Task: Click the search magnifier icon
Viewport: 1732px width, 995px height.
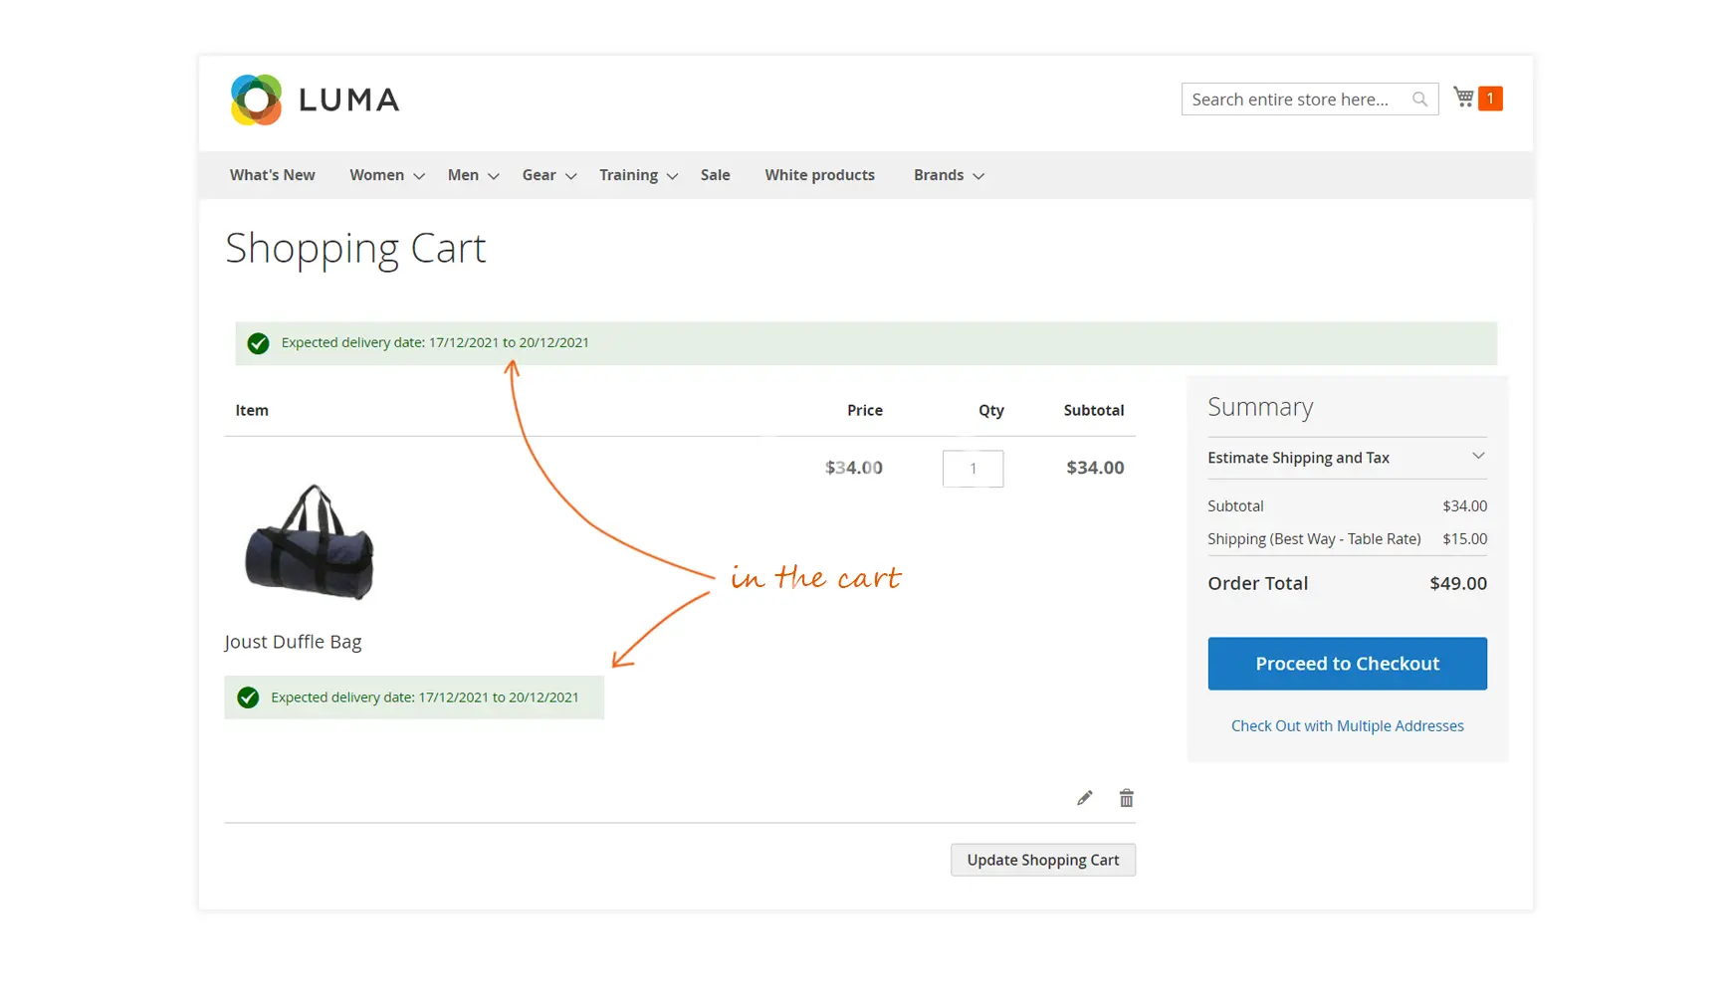Action: (x=1419, y=99)
